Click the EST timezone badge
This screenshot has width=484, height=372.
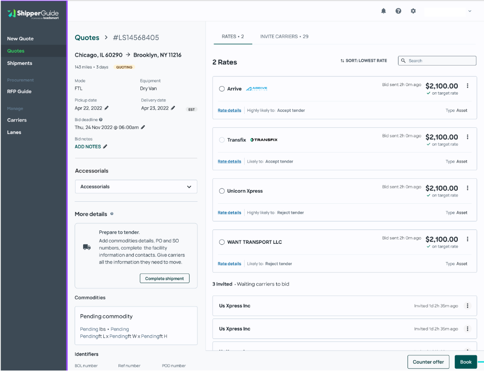click(x=192, y=109)
